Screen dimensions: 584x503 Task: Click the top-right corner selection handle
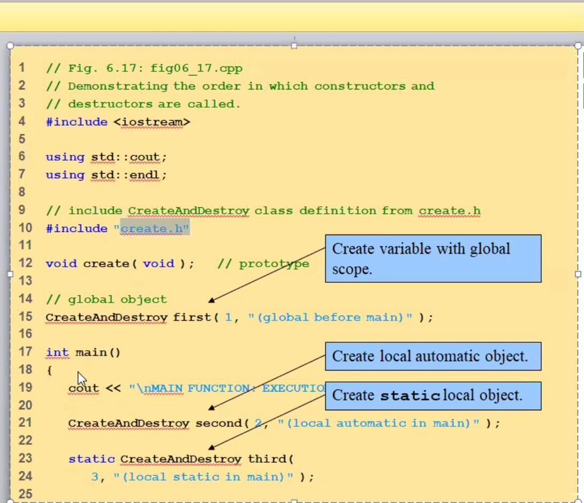(x=577, y=46)
